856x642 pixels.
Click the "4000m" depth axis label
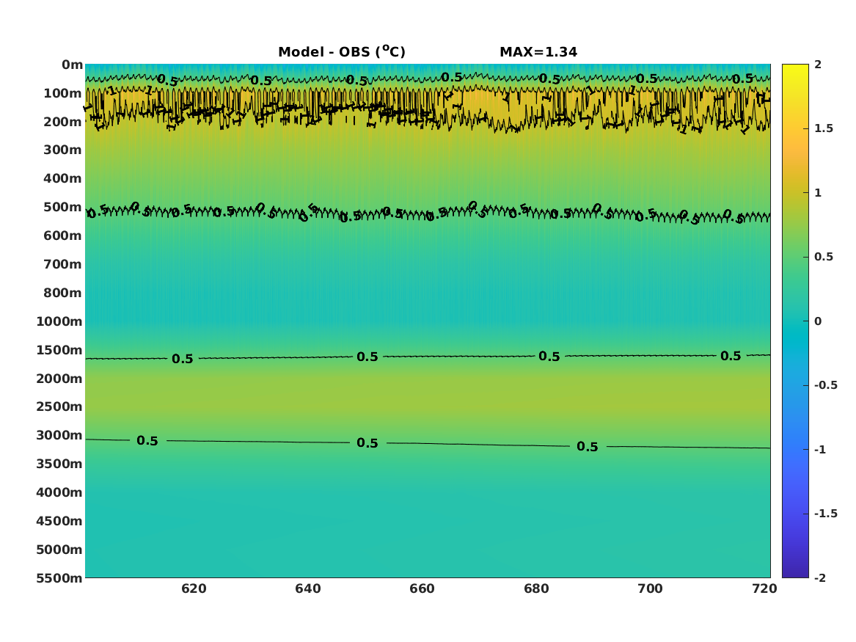coord(59,492)
